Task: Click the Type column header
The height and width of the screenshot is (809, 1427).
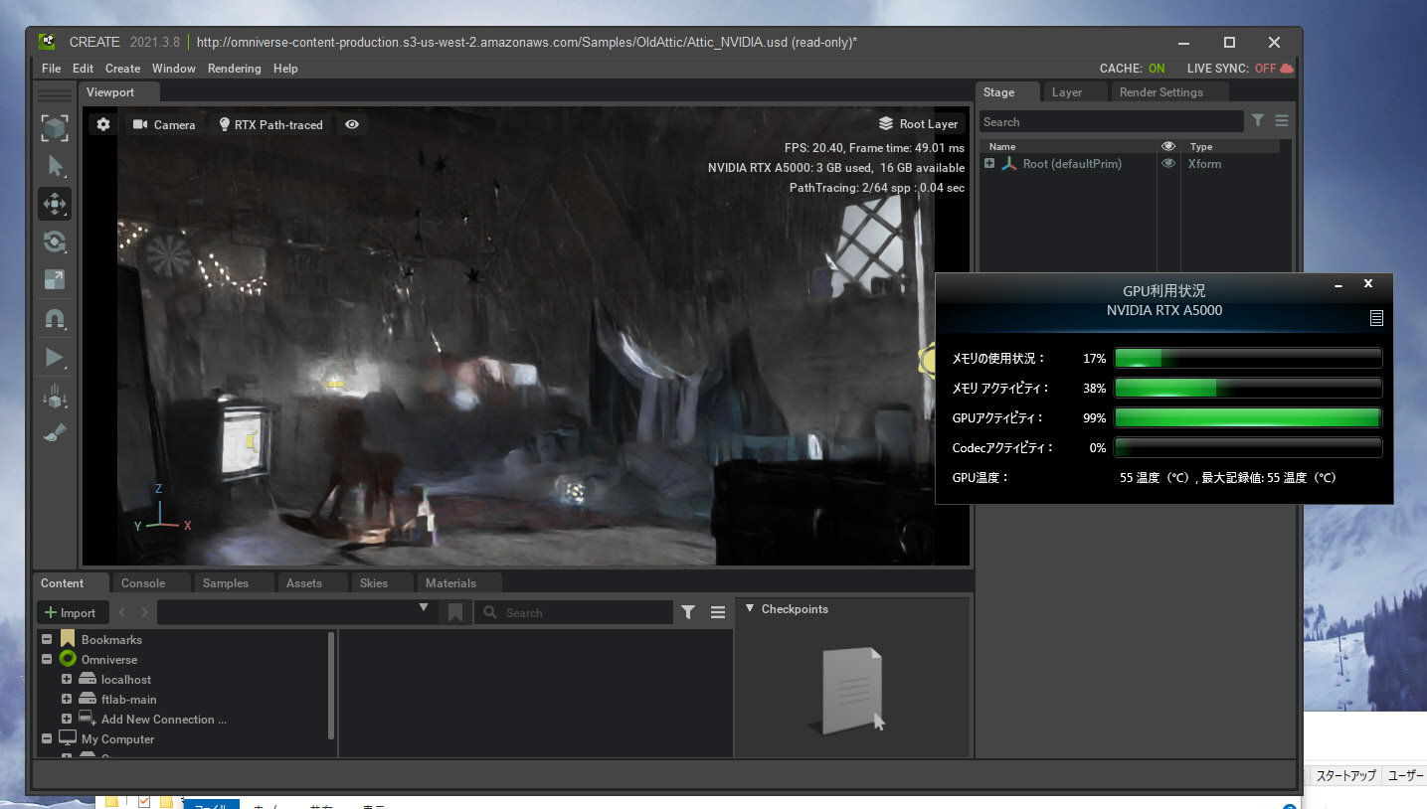Action: point(1201,147)
